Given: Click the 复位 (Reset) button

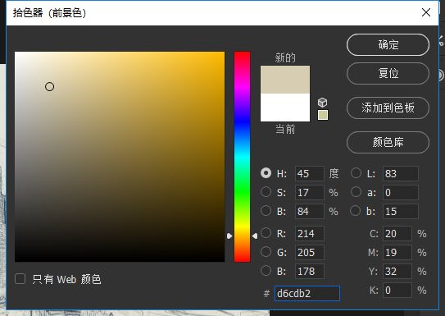Looking at the screenshot, I should (388, 74).
